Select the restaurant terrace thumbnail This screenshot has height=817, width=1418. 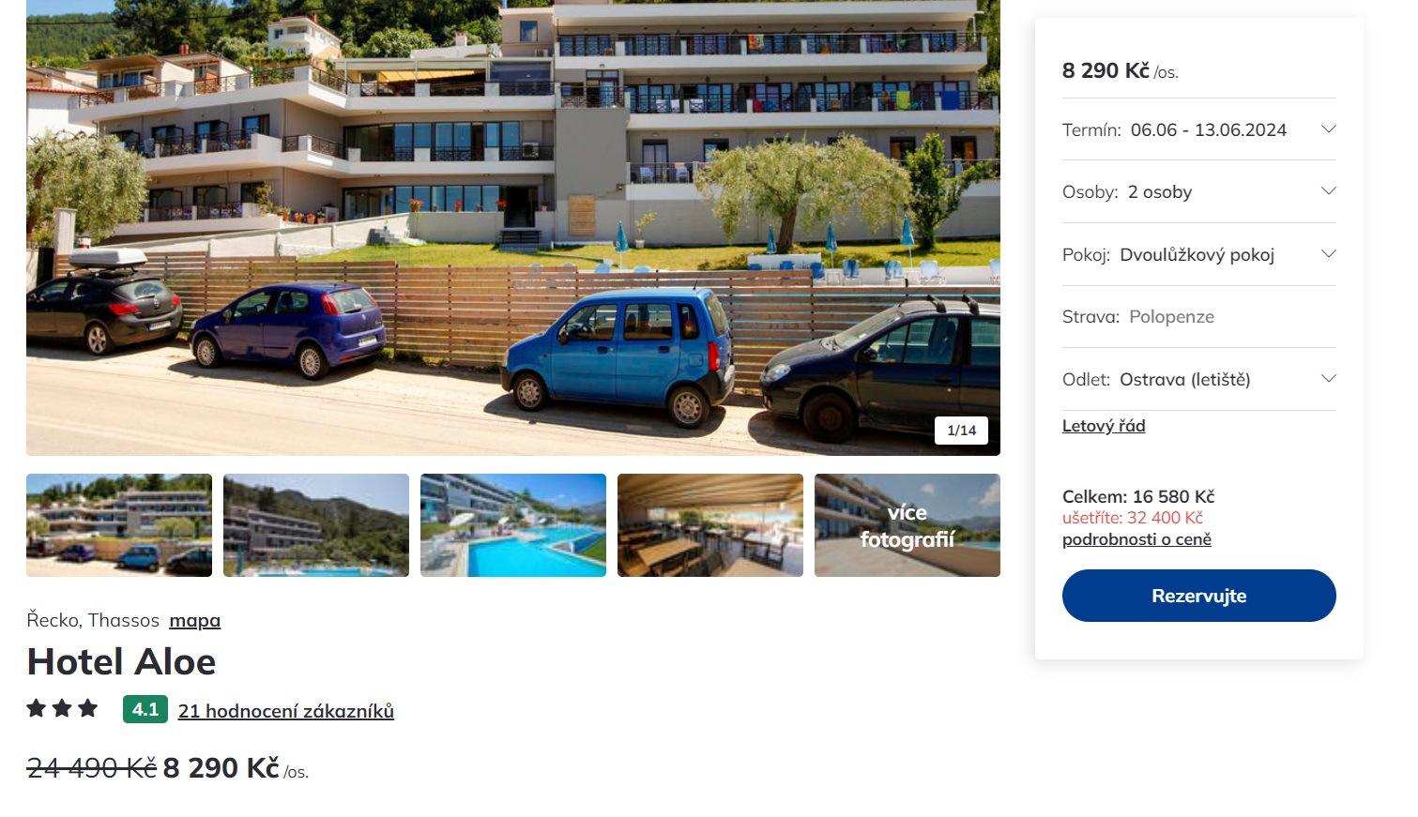(x=710, y=525)
